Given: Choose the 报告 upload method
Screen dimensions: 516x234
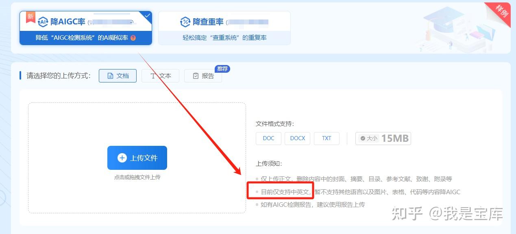Looking at the screenshot, I should point(203,76).
